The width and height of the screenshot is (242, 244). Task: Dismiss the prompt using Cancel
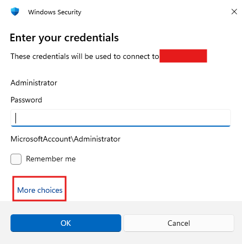(179, 223)
